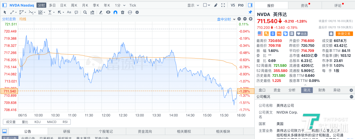Switch to the 日K chart tab

63,5
